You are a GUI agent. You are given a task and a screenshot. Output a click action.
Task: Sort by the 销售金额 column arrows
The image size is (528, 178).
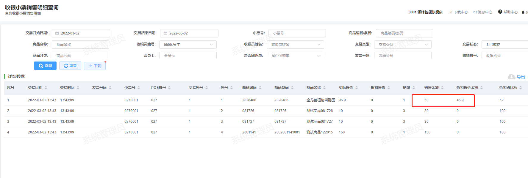point(442,88)
